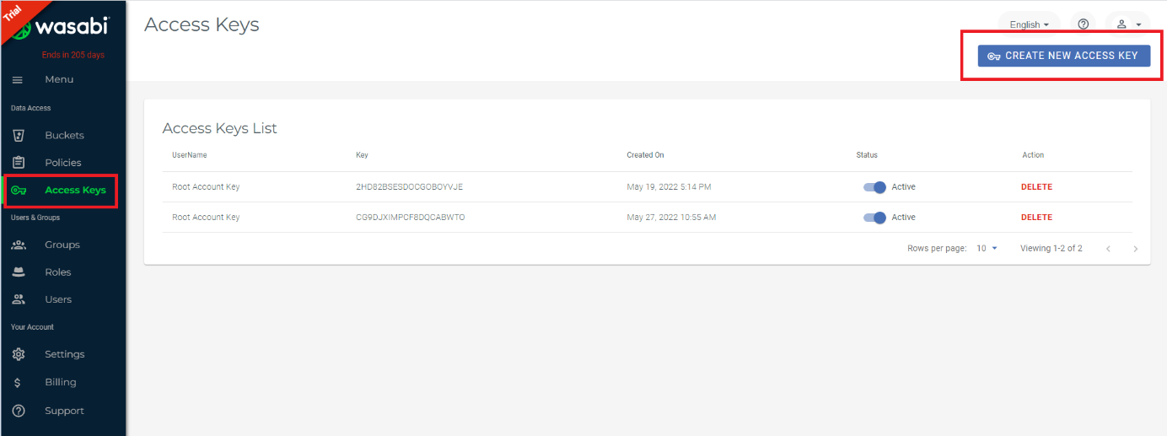This screenshot has height=436, width=1167.
Task: Click Create New Access Key button
Action: coord(1063,56)
